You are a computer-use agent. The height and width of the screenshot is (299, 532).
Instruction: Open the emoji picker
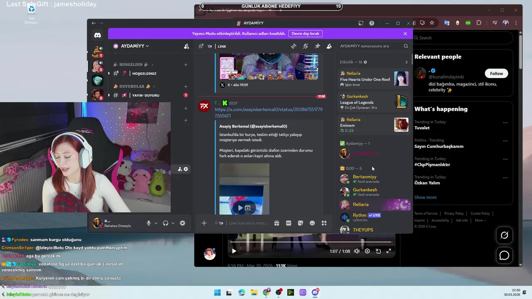(312, 223)
